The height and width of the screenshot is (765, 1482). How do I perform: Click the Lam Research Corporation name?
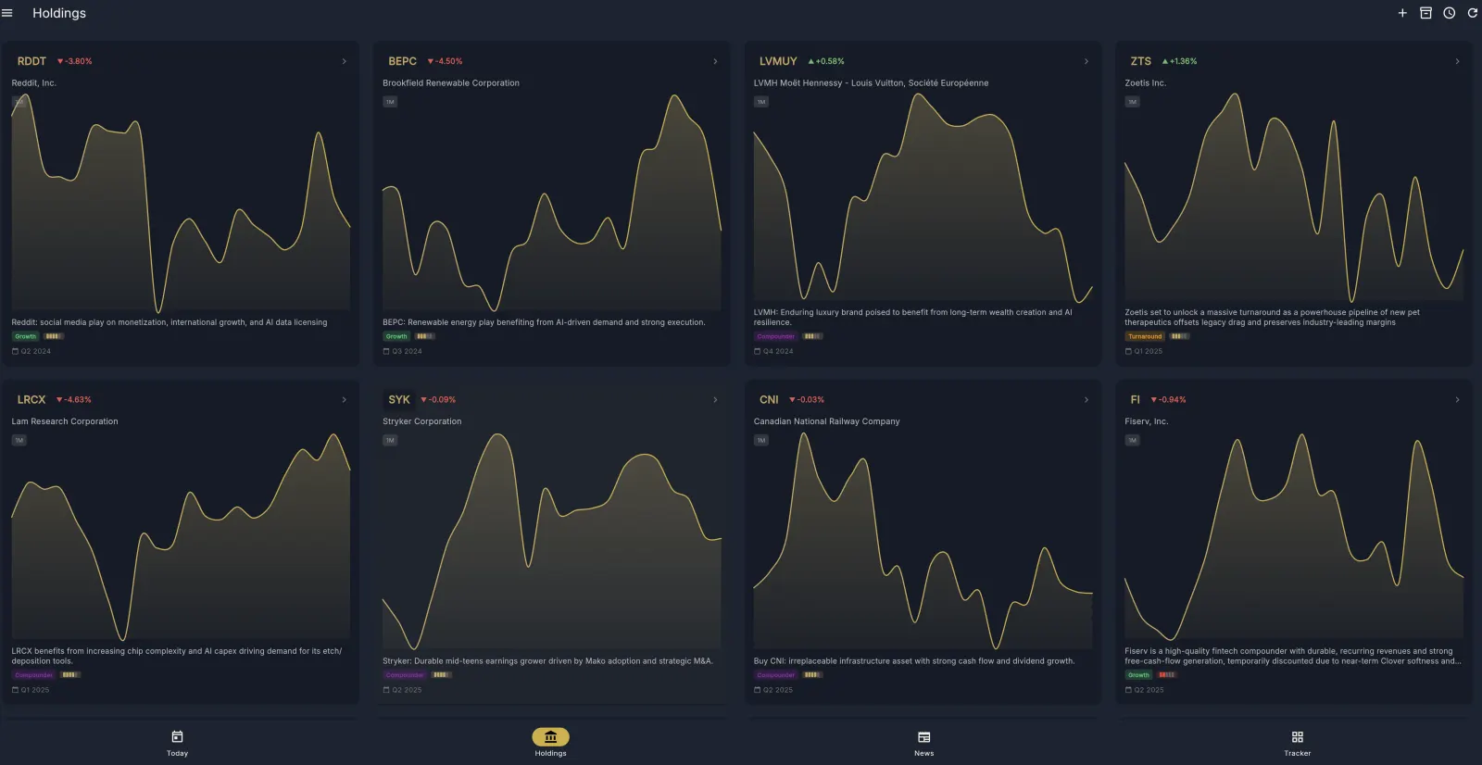65,421
